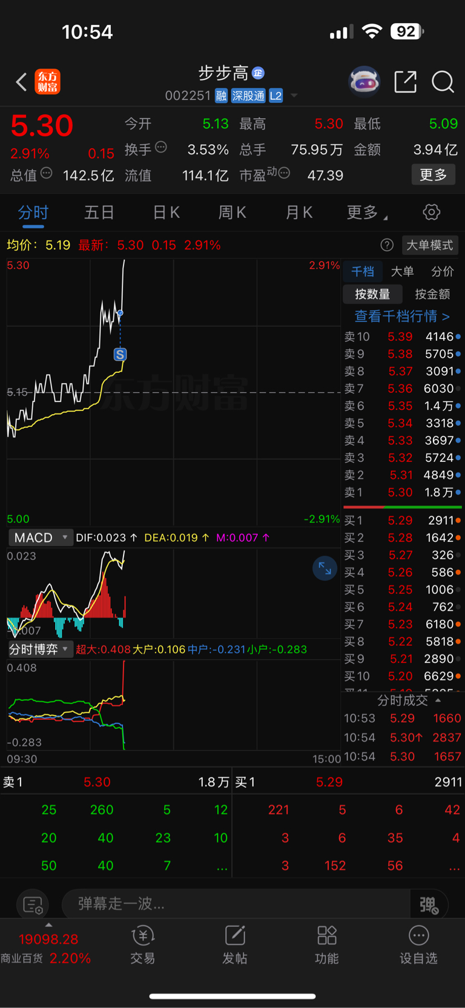The width and height of the screenshot is (465, 1008).
Task: Open MACD indicator dropdown
Action: click(x=41, y=538)
